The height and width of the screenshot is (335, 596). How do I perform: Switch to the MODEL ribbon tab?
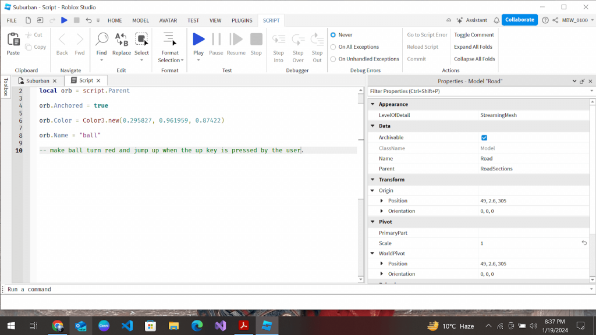(x=140, y=20)
